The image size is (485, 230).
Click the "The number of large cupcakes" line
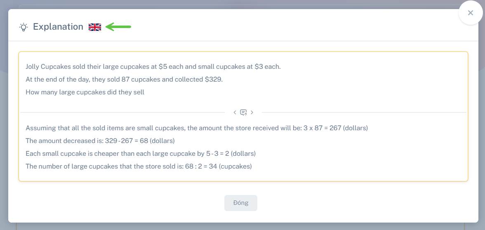coord(139,166)
